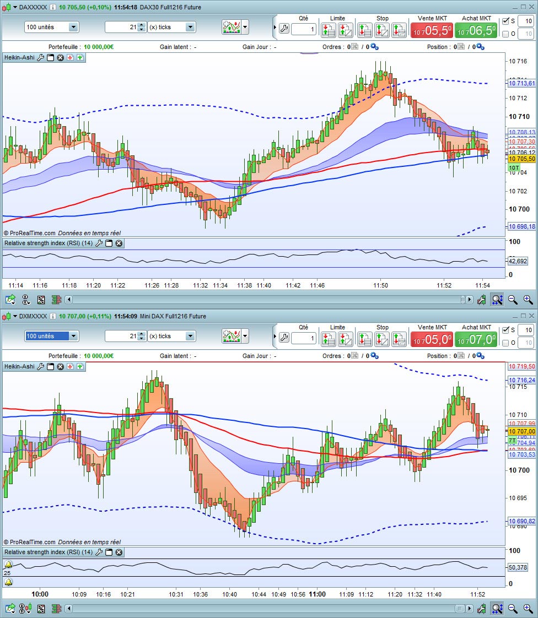The width and height of the screenshot is (538, 618).
Task: Click S stop value field showing 10 in DAX30
Action: [526, 21]
